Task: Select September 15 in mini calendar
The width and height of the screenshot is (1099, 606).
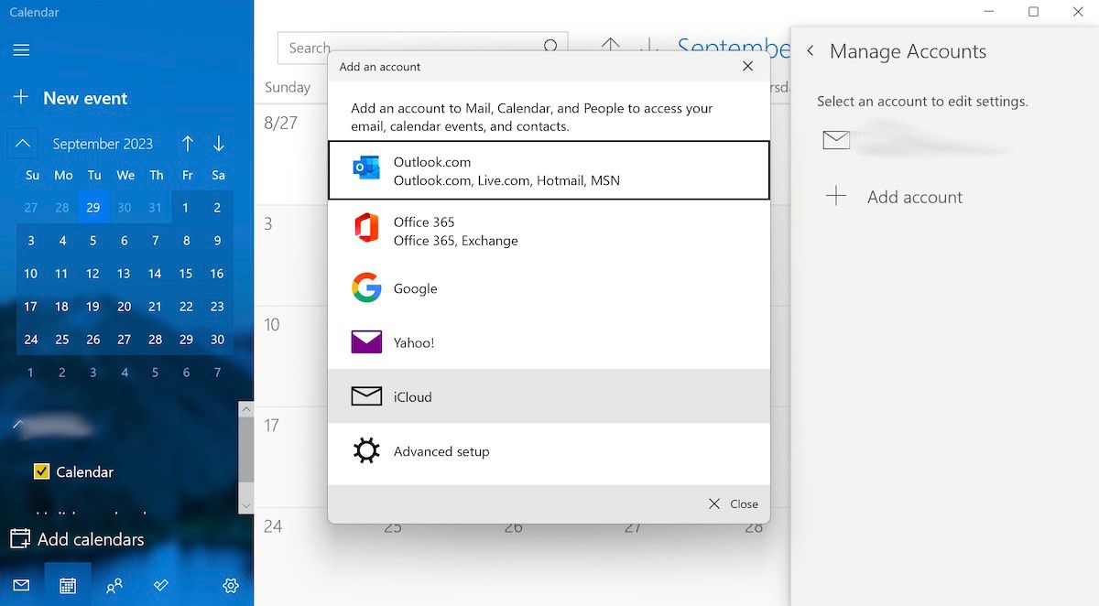Action: 186,273
